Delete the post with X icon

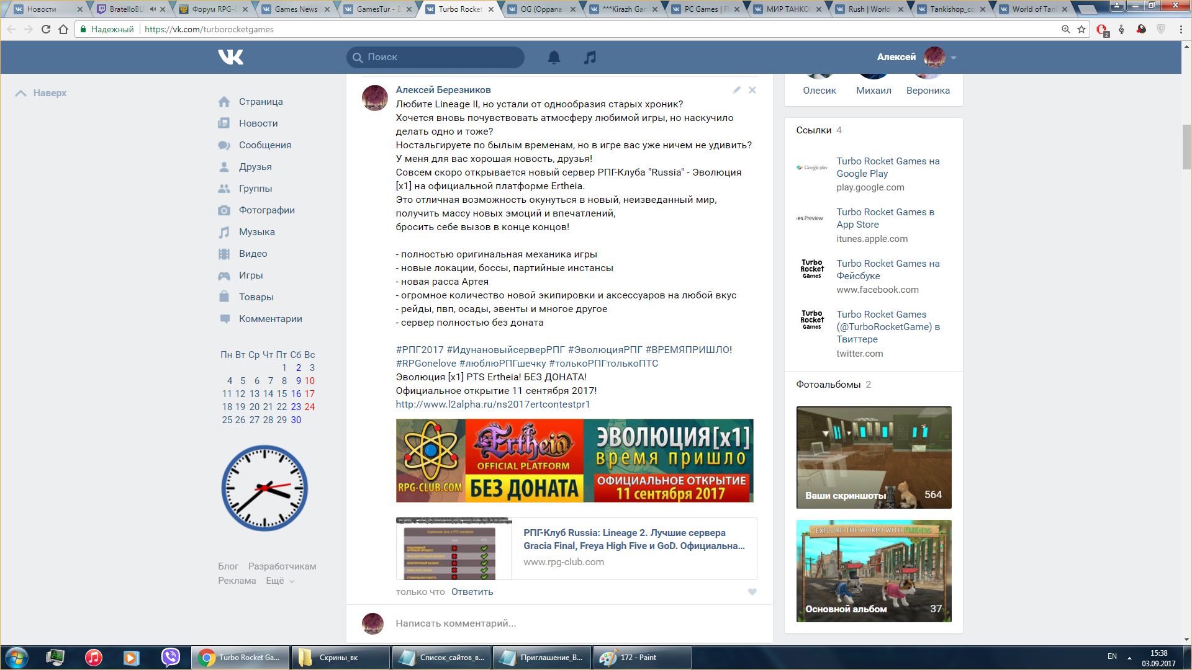pyautogui.click(x=752, y=90)
